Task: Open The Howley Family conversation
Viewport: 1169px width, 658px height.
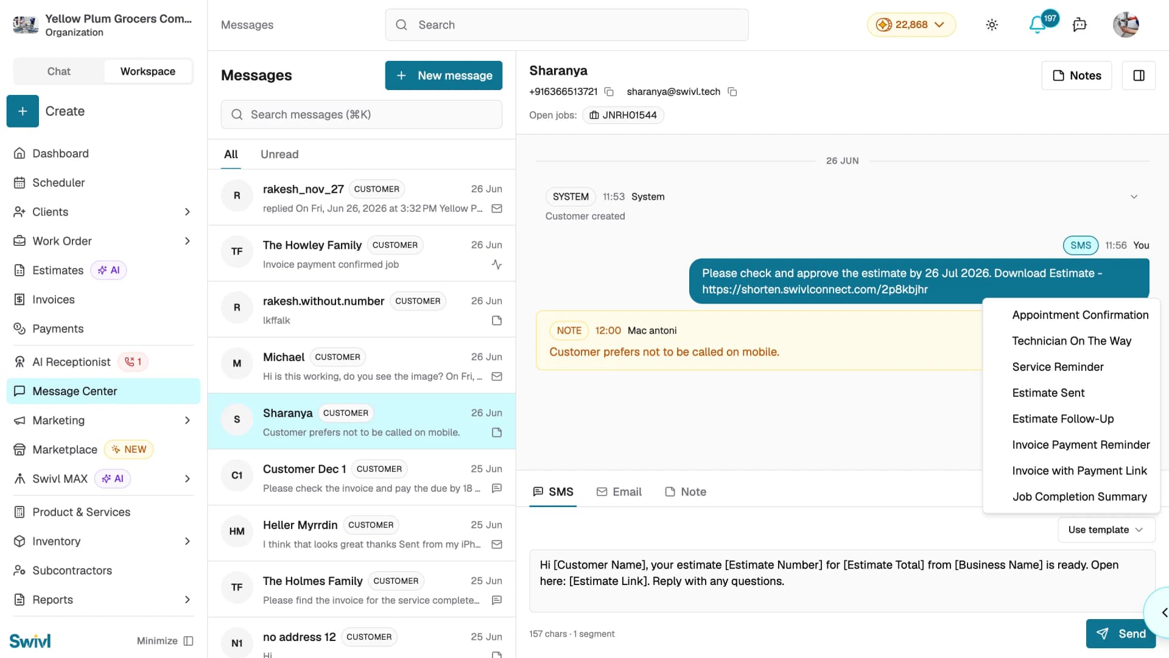Action: 362,253
